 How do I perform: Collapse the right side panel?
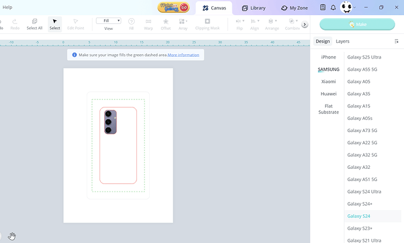point(397,41)
